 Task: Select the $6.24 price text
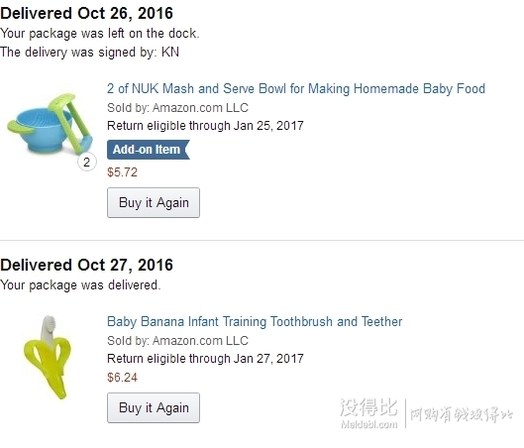click(x=122, y=378)
